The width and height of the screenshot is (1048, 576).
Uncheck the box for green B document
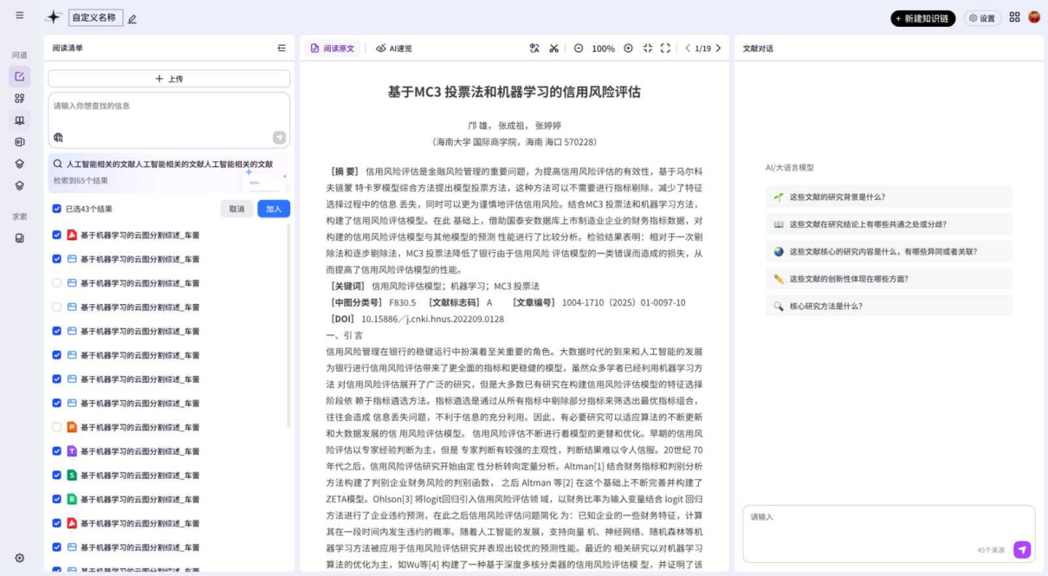(x=57, y=499)
